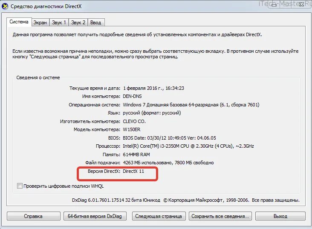Launch 64-битная версия DxDiag
This screenshot has width=312, height=229.
coord(95,216)
